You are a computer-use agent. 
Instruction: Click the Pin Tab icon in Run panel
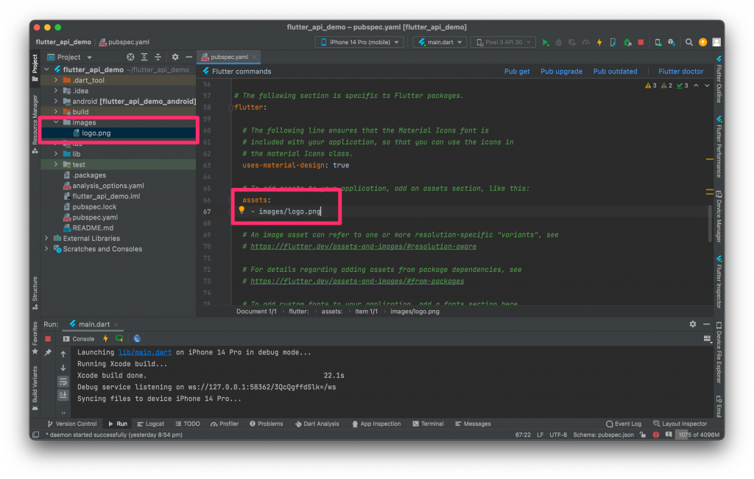[48, 353]
